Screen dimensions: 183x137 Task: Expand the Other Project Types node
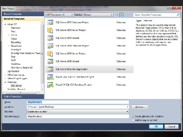5,78
